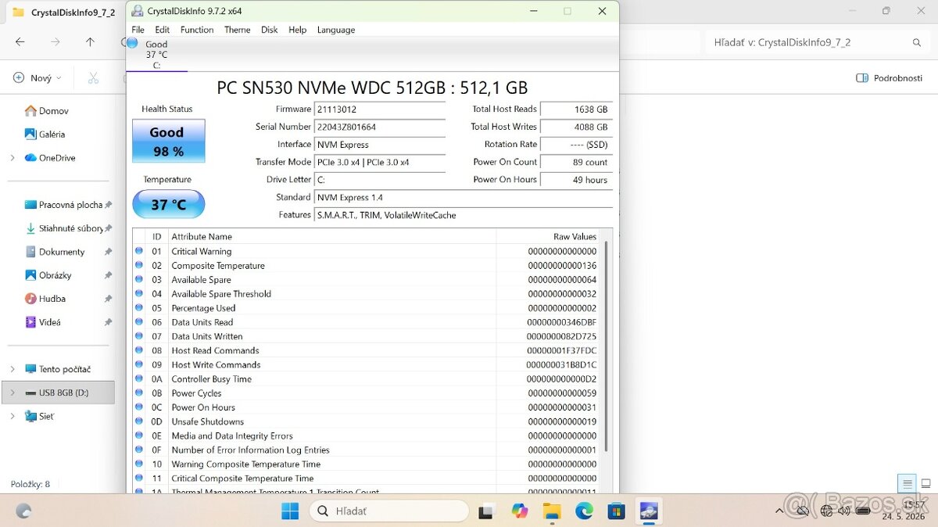Click the taskbar search box Hľadať

point(389,511)
